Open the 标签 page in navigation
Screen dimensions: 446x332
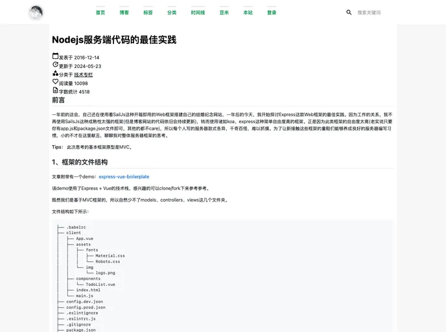[x=148, y=12]
